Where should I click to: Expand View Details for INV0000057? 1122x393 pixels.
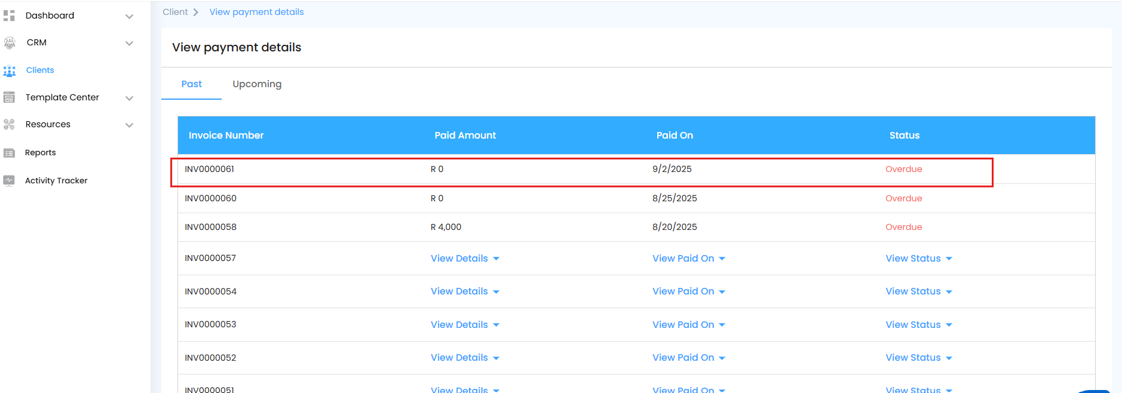pyautogui.click(x=465, y=259)
